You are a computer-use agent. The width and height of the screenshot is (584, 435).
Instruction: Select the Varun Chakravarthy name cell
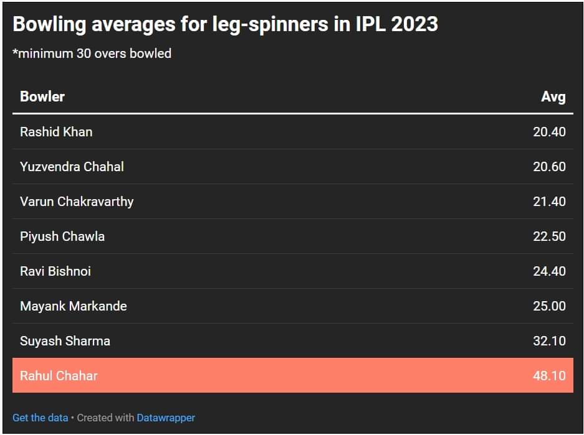click(x=77, y=202)
